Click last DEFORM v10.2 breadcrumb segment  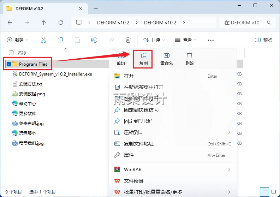tap(160, 23)
